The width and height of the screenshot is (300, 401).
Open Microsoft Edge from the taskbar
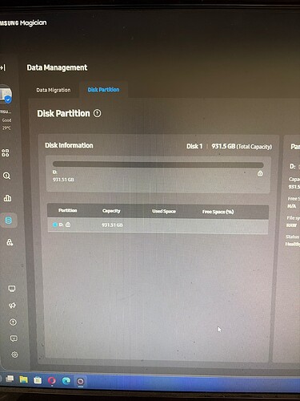click(66, 381)
